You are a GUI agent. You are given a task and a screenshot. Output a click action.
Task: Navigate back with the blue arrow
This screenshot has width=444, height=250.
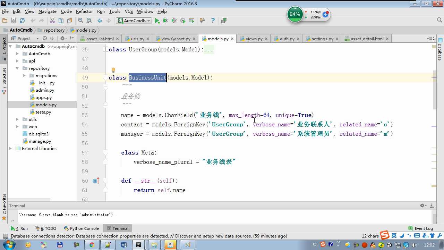coord(100,21)
